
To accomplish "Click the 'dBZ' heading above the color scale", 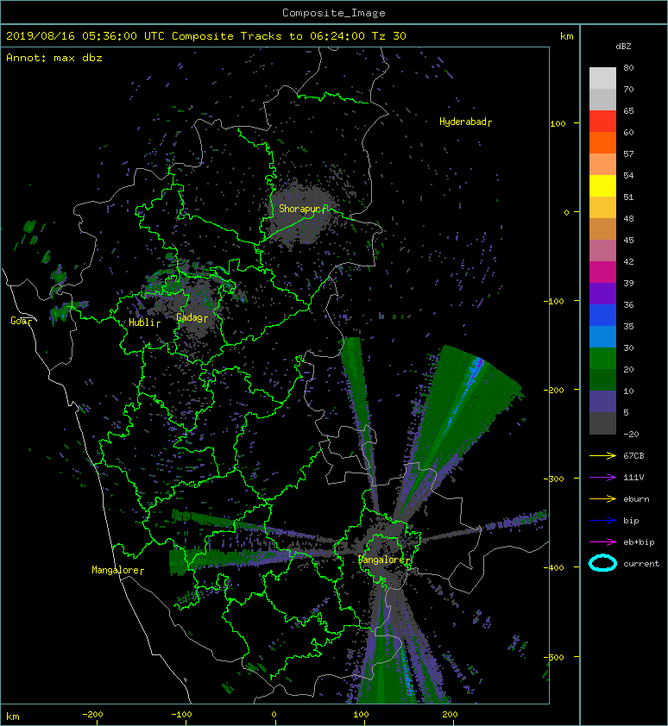I will (623, 47).
